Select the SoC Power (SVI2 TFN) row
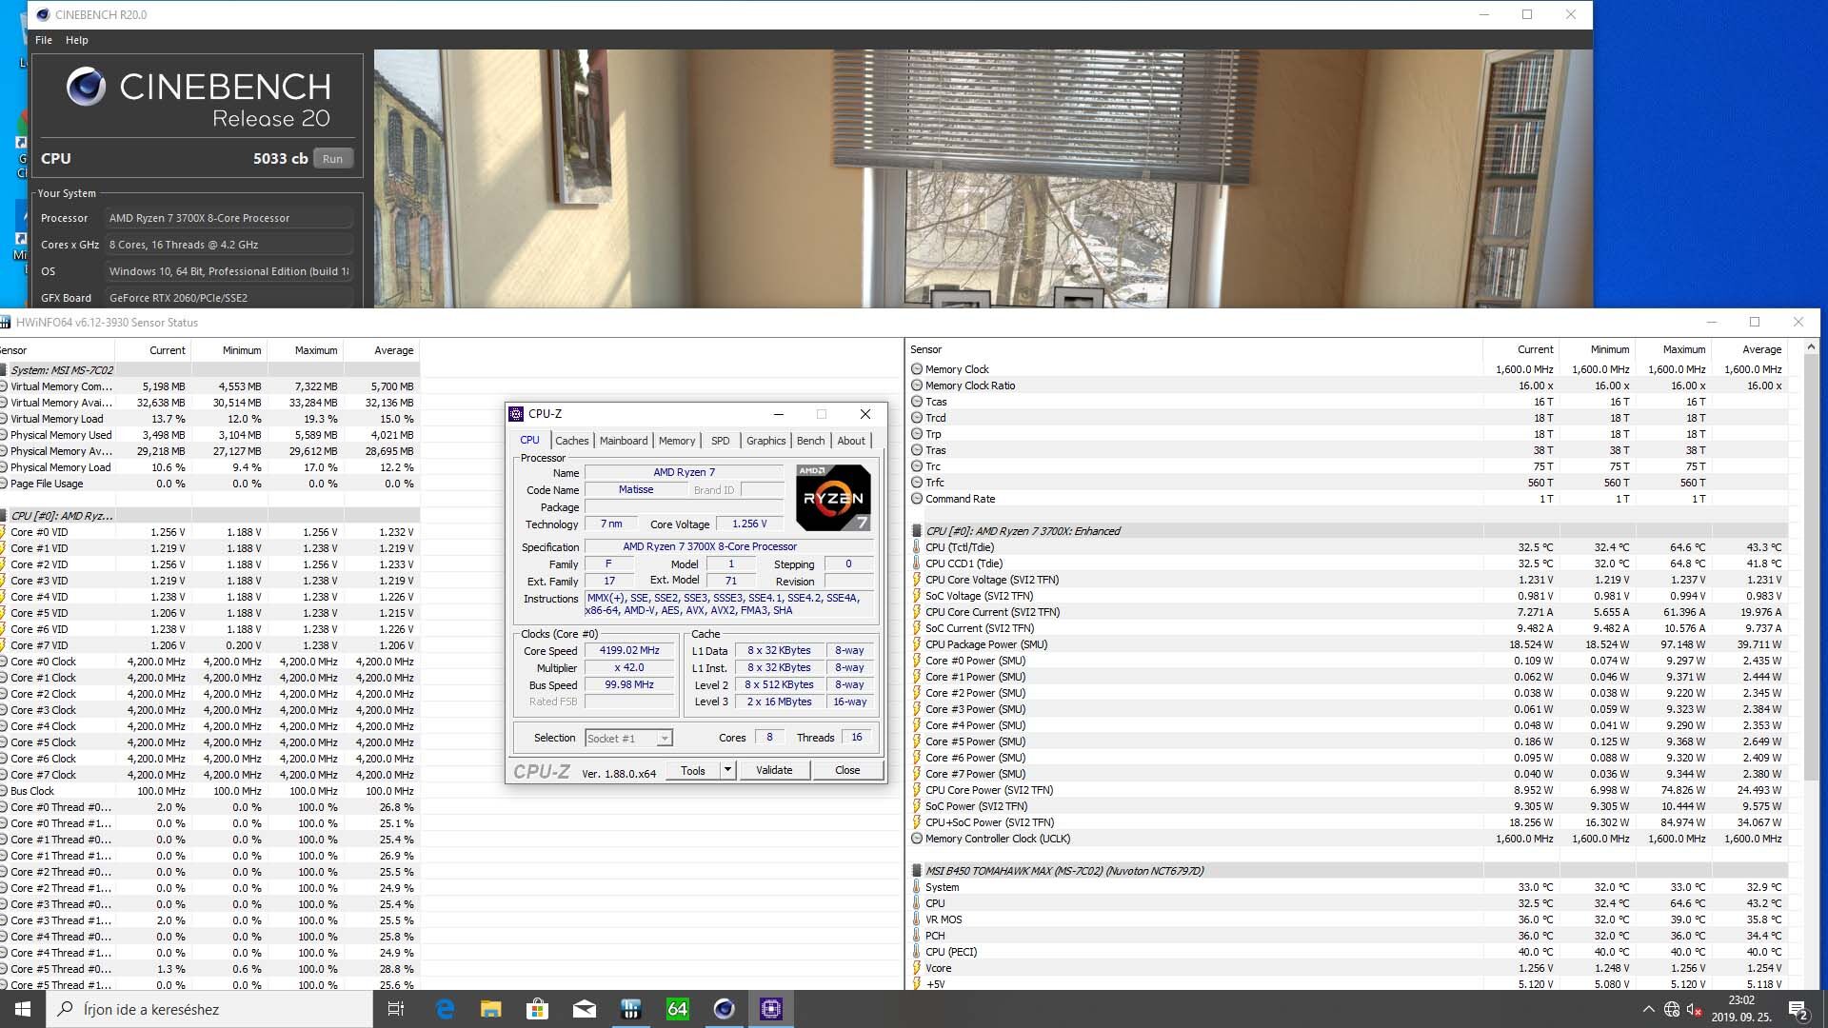 1348,806
